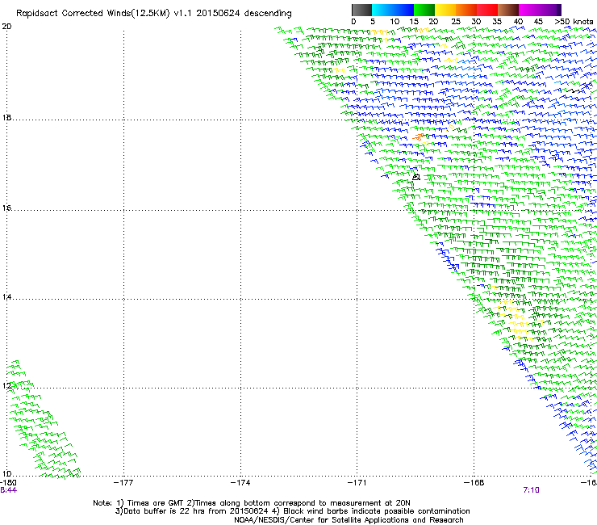597x525 pixels.
Task: Click the black contaminated barb near 17N
Action: pos(416,177)
